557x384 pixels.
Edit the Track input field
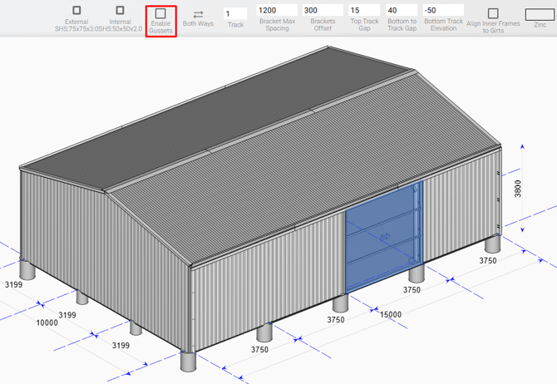coord(235,13)
